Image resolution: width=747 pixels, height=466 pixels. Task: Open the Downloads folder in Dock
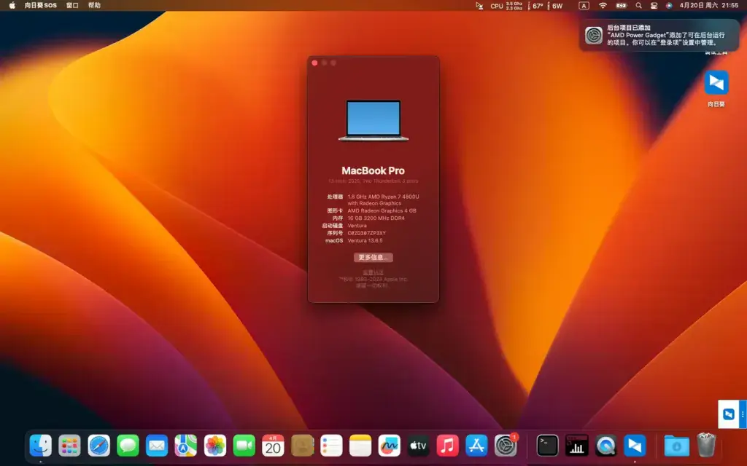pyautogui.click(x=676, y=446)
